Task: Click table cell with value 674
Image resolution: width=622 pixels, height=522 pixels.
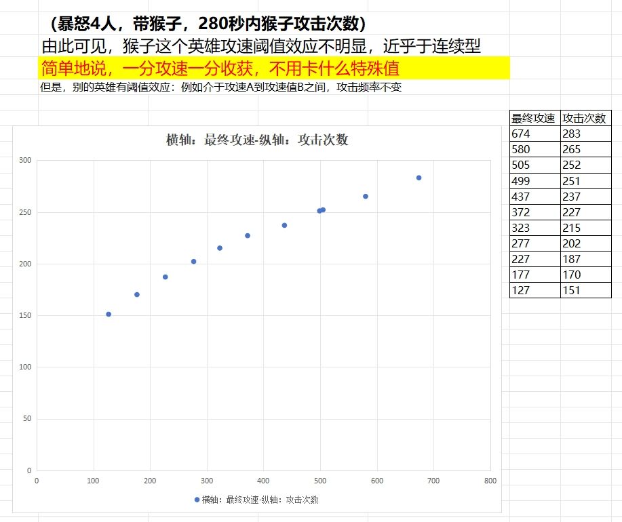Action: (534, 134)
